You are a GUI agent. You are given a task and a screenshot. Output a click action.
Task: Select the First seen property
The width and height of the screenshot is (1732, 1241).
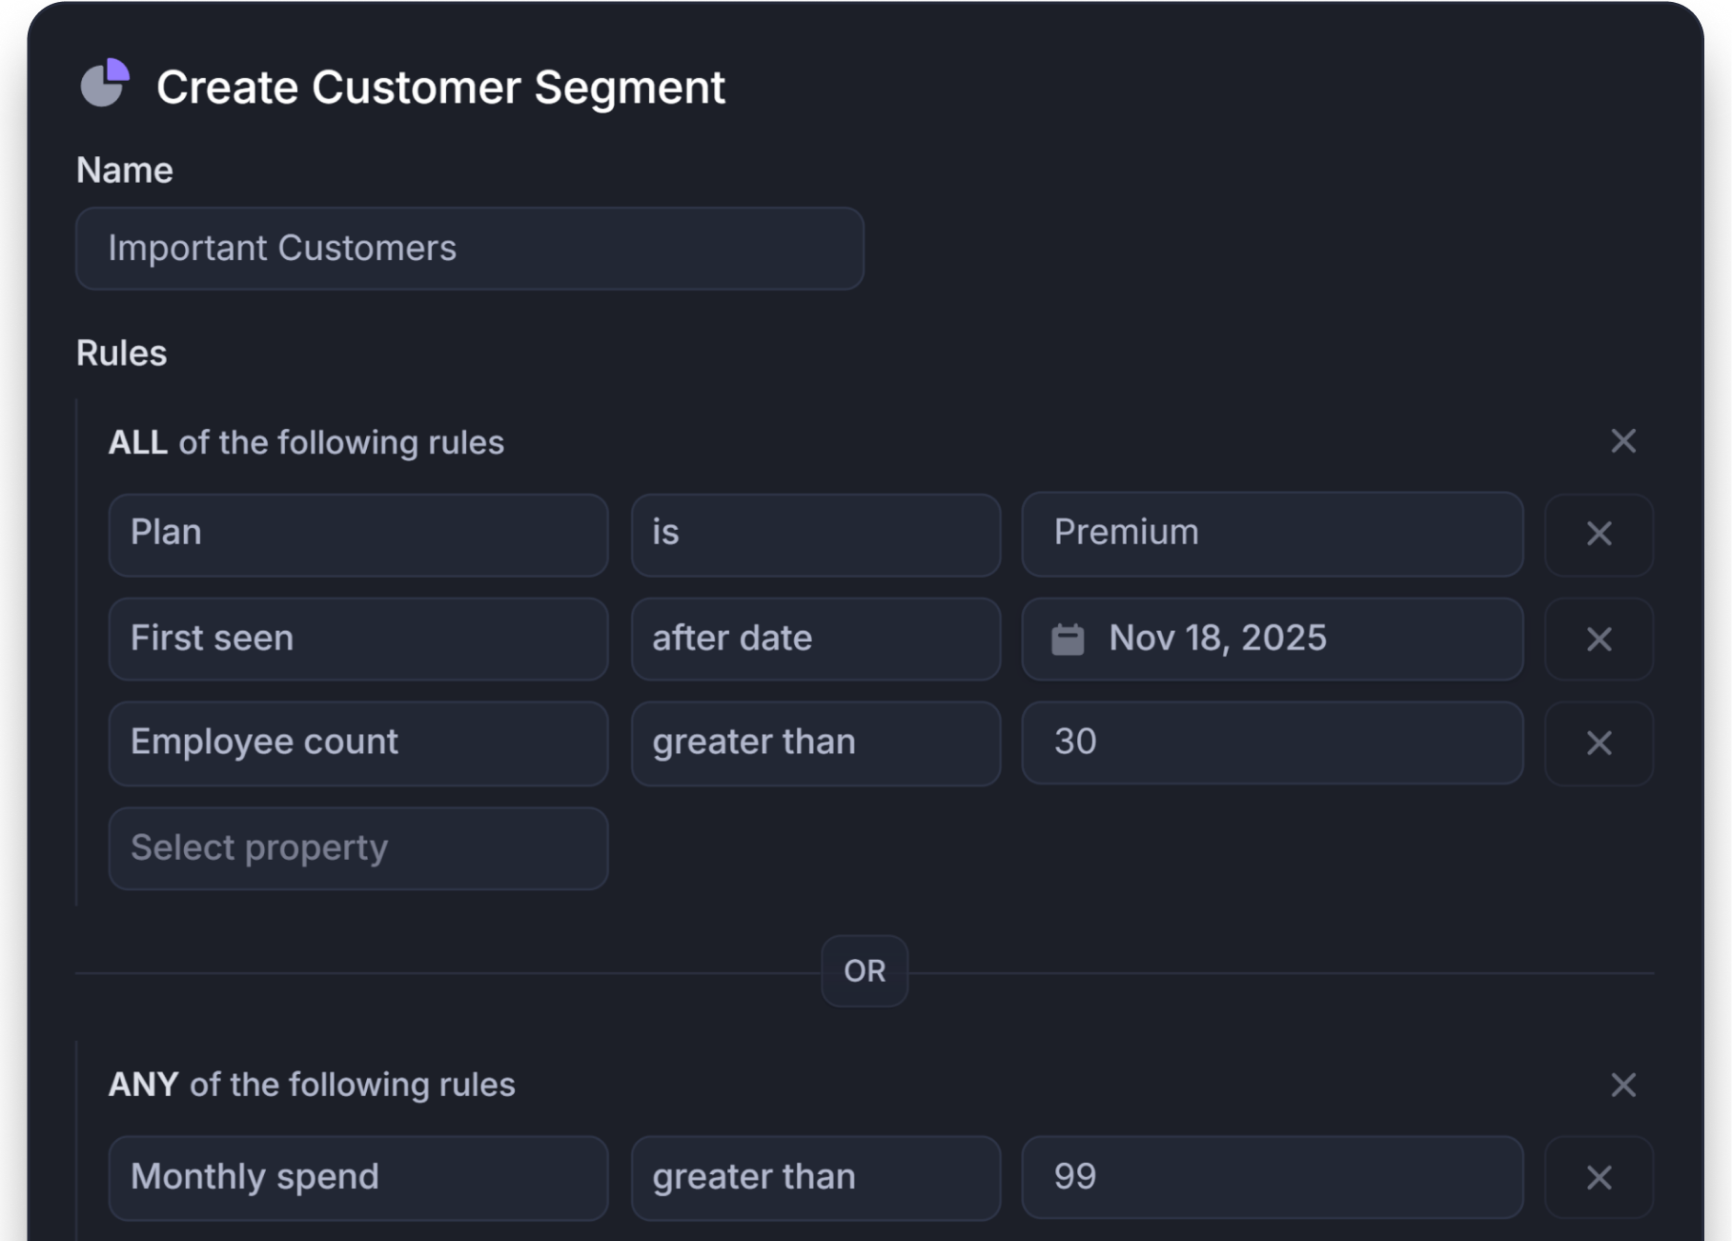[x=358, y=639]
